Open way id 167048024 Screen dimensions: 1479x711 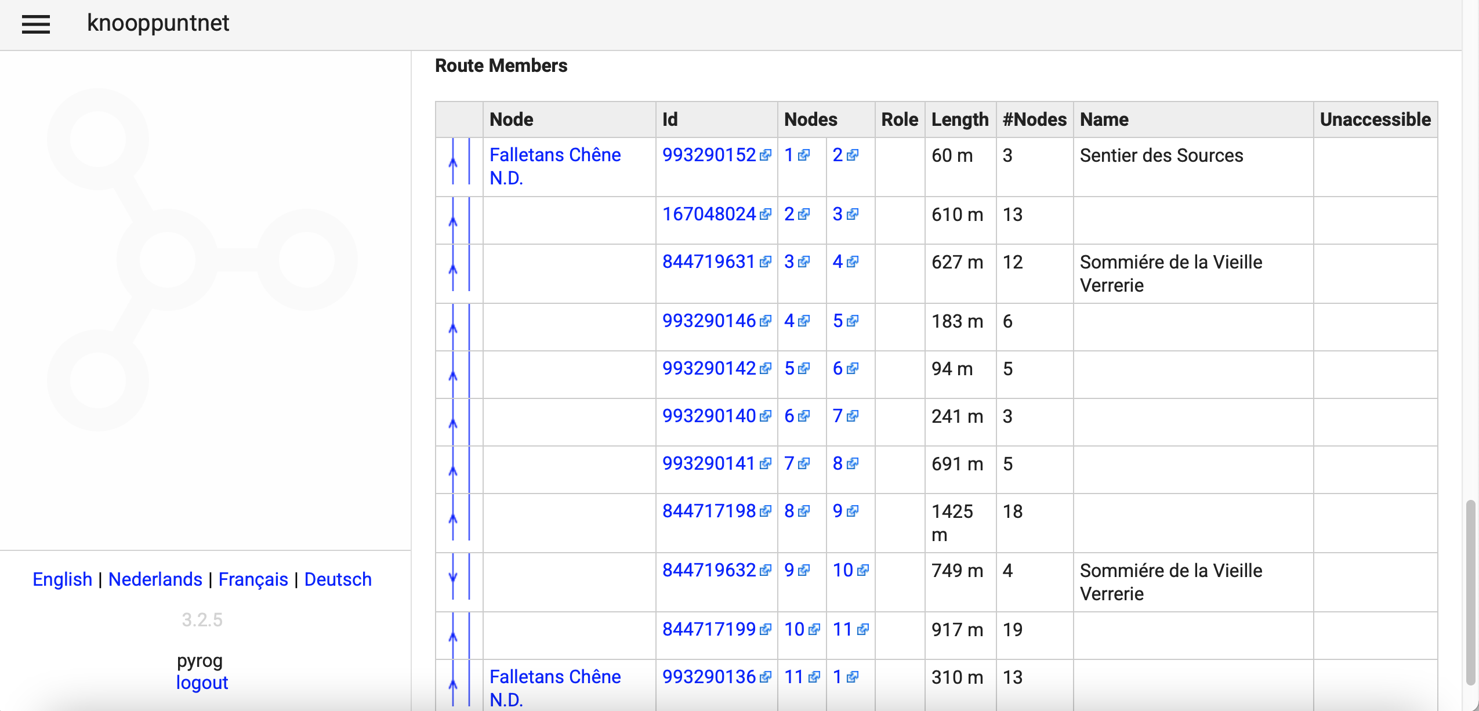tap(709, 214)
